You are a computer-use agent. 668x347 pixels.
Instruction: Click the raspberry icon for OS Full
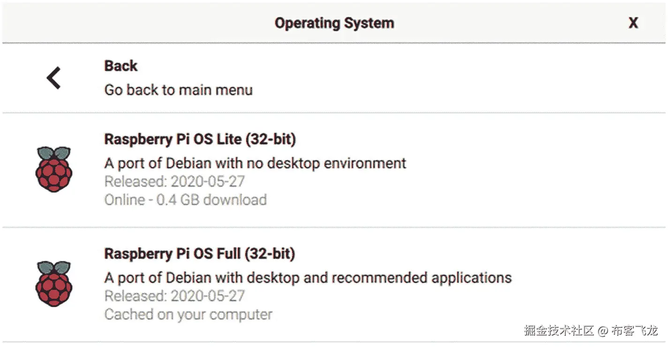coord(54,283)
